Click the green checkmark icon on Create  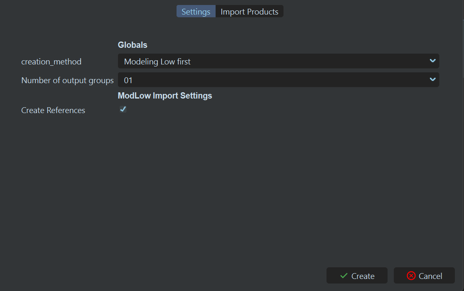[344, 276]
